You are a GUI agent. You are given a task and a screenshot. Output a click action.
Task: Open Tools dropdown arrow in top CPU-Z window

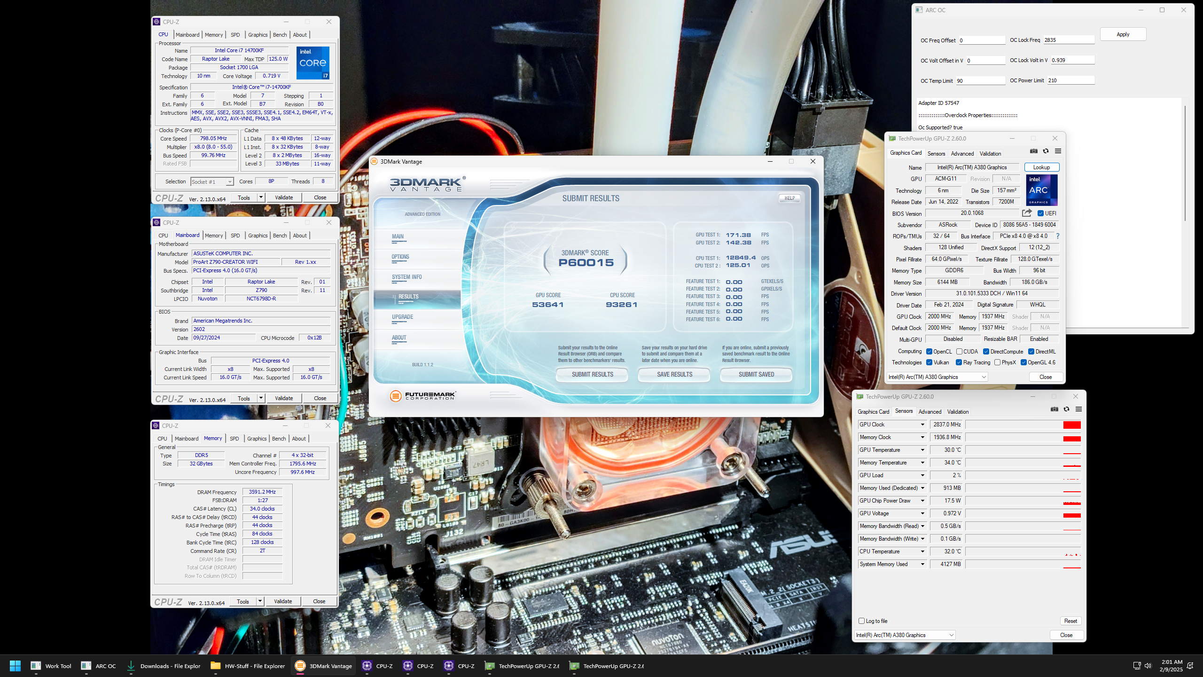point(261,197)
